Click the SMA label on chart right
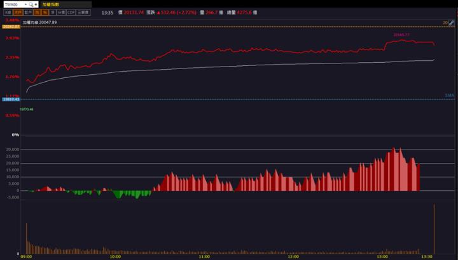 click(x=449, y=95)
